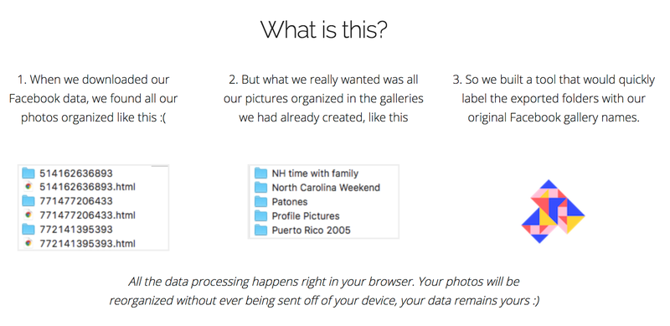Click the folder icon beside Puerto Rico 2005

260,230
